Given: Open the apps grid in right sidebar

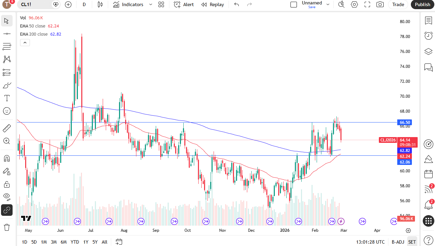Looking at the screenshot, I should [428, 221].
